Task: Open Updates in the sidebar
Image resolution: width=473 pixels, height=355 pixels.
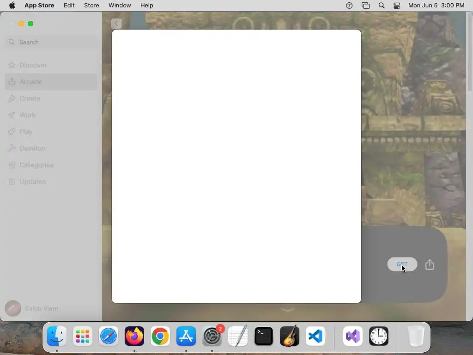Action: click(x=51, y=181)
